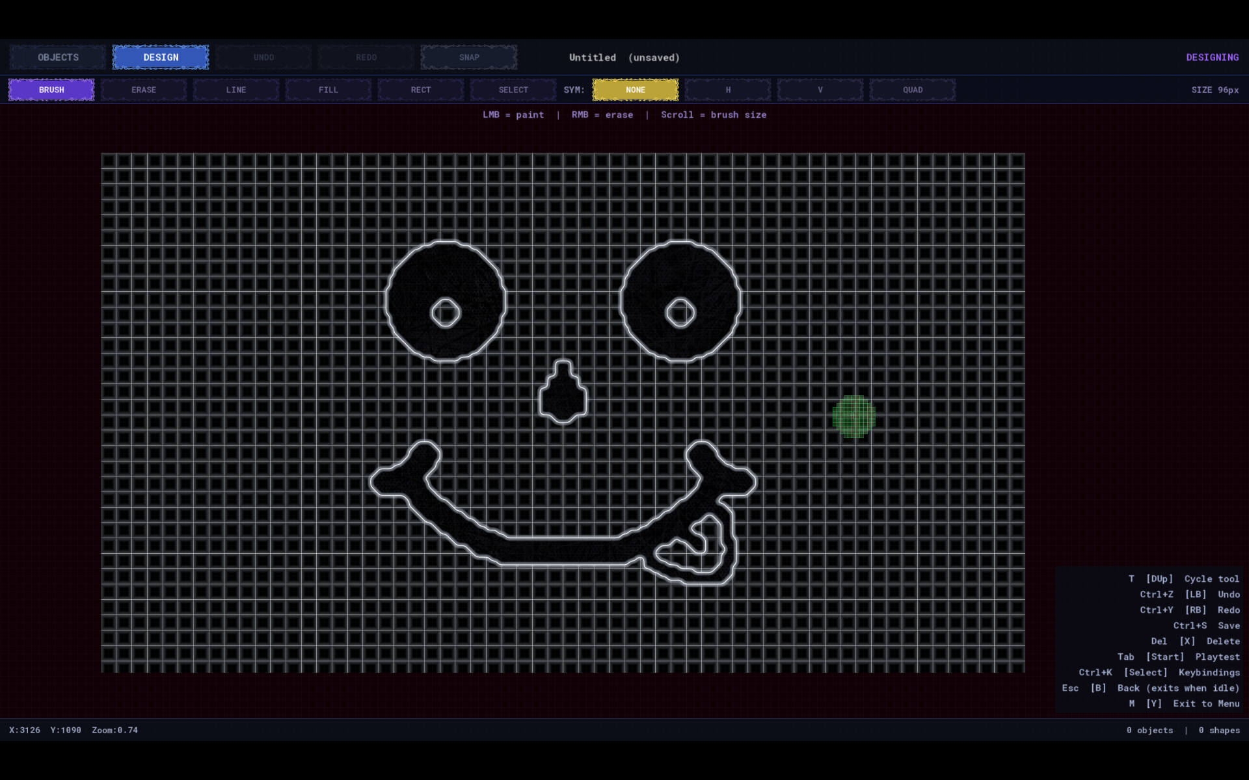
Task: Click the Back (exits when idle) hint
Action: [1151, 688]
